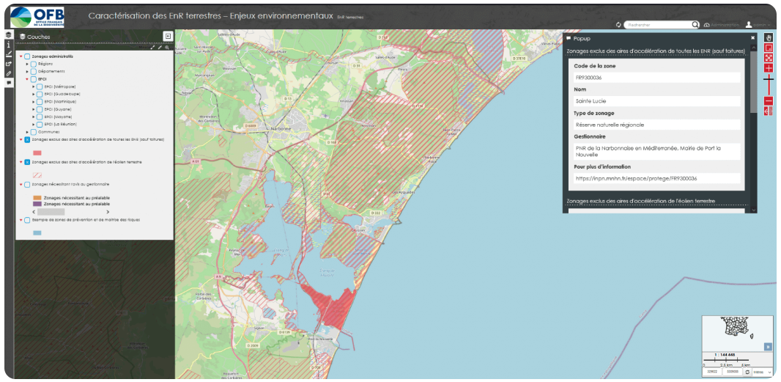Open the popup speech-bubble sidebar icon
The image size is (781, 382).
(x=9, y=83)
